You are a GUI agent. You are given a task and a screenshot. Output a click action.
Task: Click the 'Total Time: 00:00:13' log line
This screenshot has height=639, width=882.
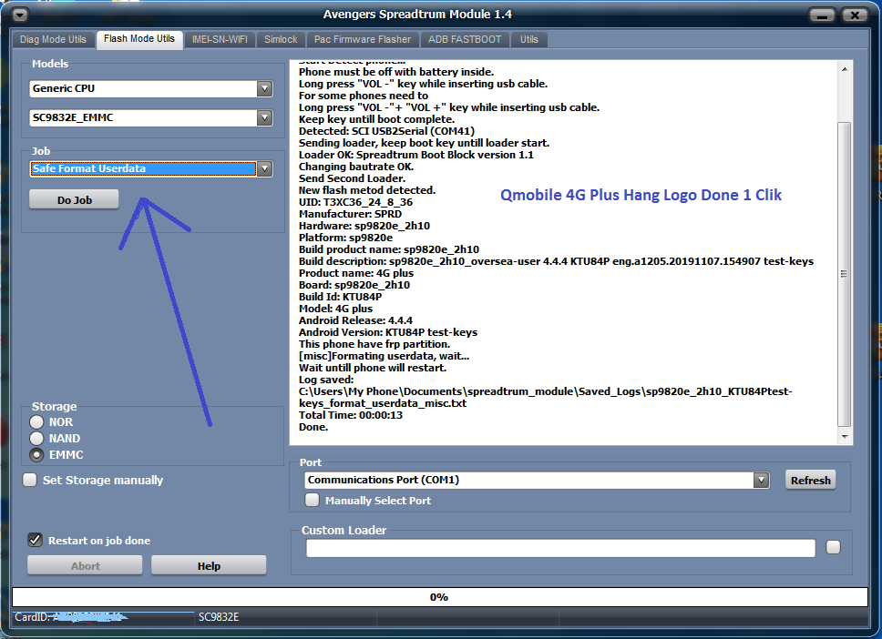[351, 415]
